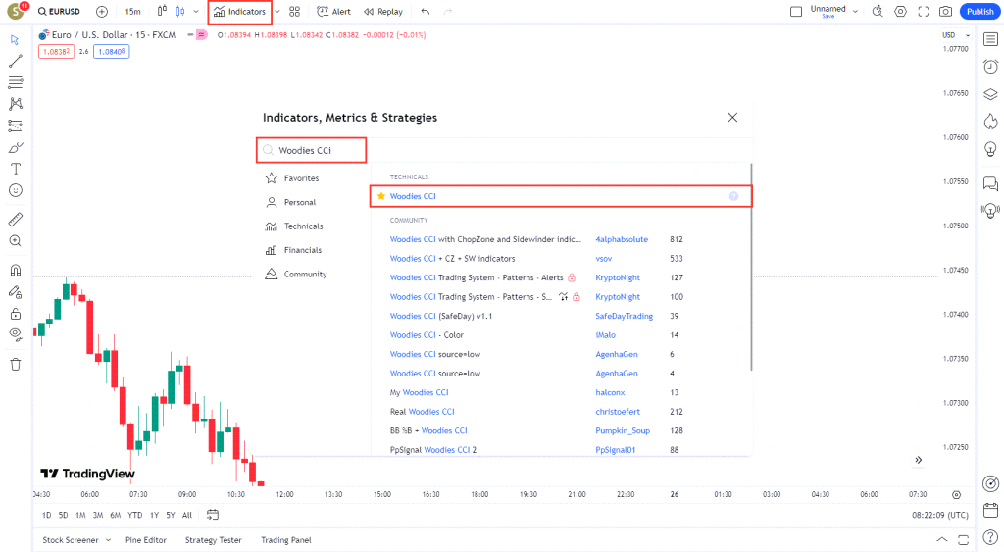Click the trash can remove objects icon
Screen dimensions: 1004x552
(15, 365)
